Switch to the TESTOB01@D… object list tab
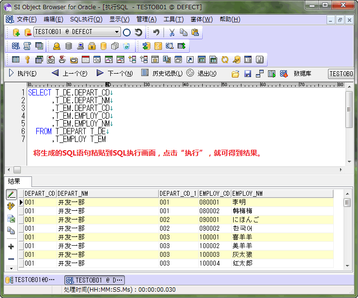Screen dimensions: 358x298 pos(30,280)
